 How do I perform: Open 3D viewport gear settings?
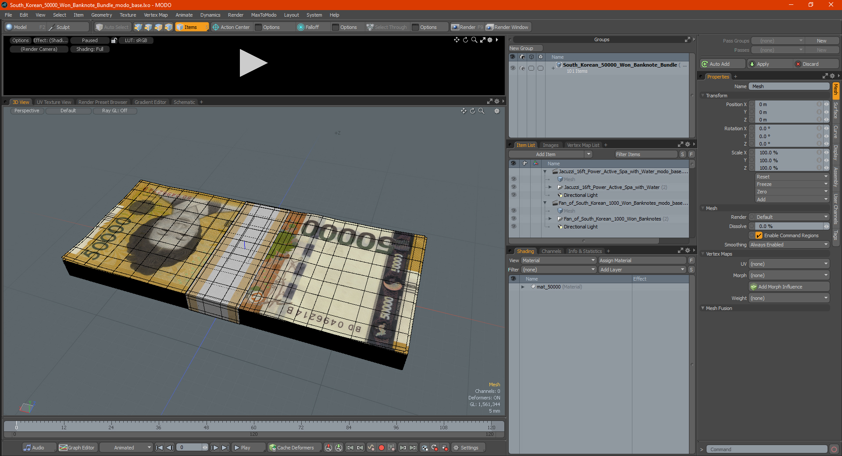(497, 111)
